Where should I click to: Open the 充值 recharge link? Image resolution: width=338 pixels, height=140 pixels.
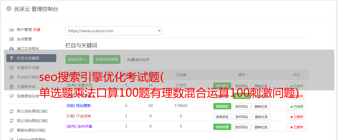pos(37,30)
